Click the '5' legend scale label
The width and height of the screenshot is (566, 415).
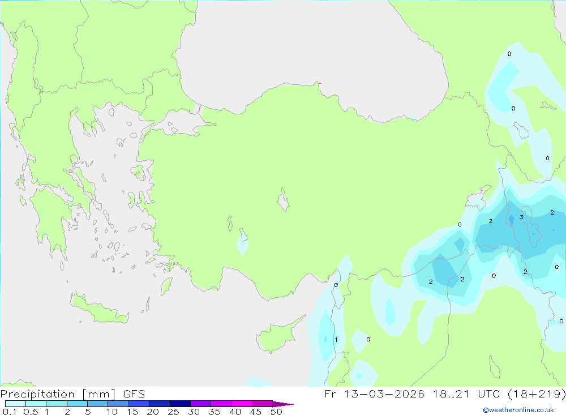tap(88, 412)
